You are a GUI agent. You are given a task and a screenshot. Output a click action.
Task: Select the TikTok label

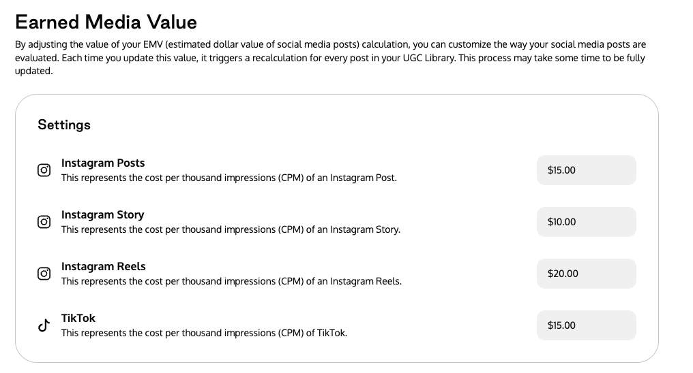(x=78, y=318)
